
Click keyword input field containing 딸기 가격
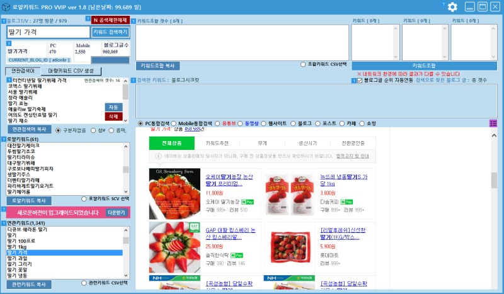click(49, 32)
